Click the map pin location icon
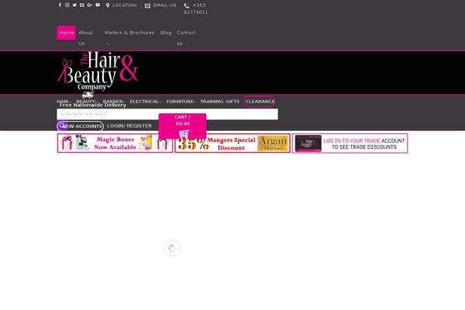465x310 pixels. coord(108,5)
